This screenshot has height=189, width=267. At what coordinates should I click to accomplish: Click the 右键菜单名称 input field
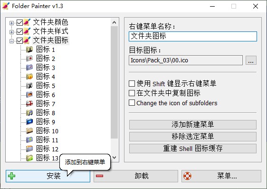coord(193,36)
